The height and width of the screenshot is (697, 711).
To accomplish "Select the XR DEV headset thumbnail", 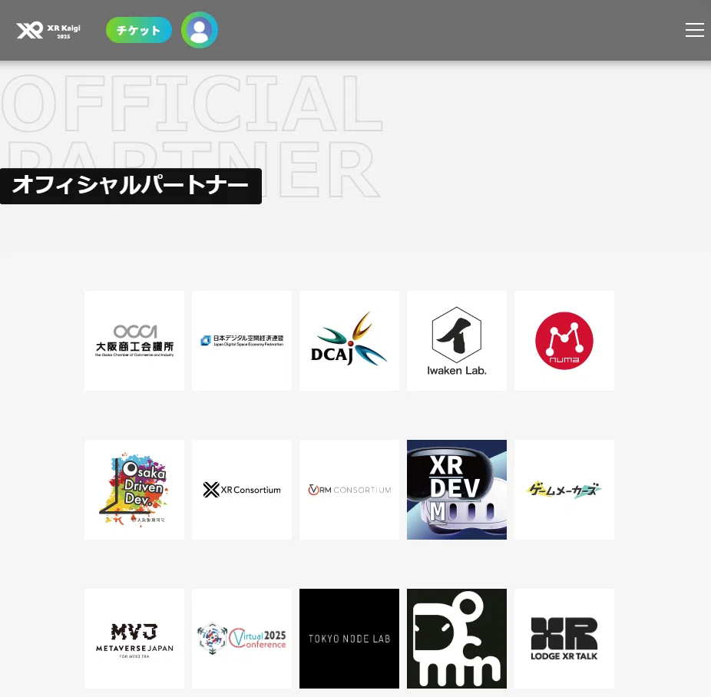I will pos(457,490).
